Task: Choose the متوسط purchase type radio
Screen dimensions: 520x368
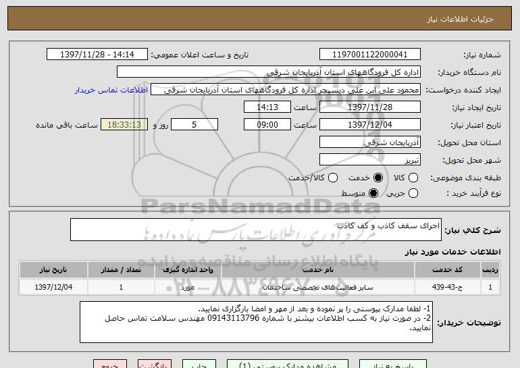Action: coord(373,193)
